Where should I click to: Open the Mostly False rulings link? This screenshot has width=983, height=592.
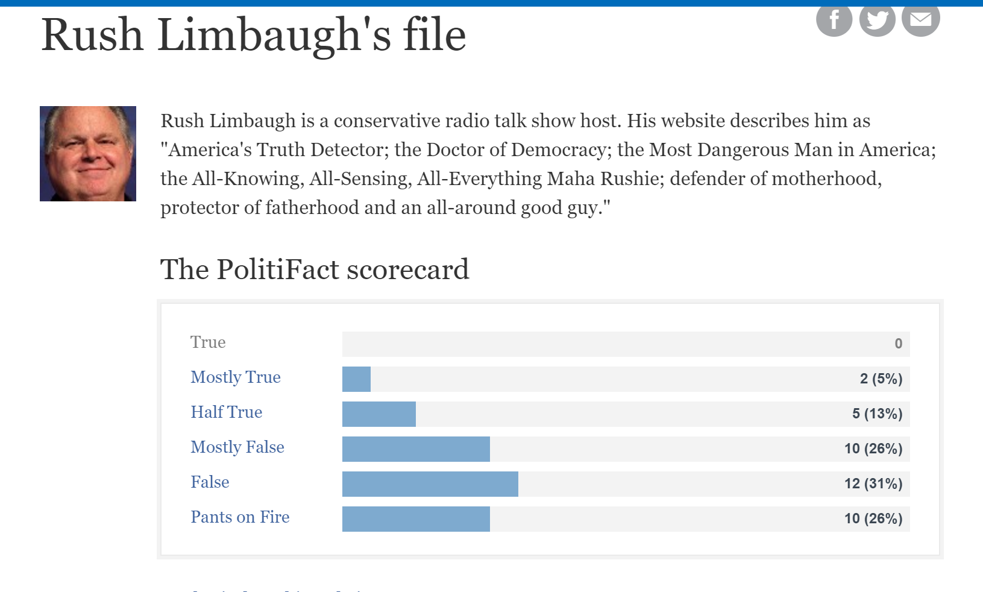pyautogui.click(x=237, y=447)
